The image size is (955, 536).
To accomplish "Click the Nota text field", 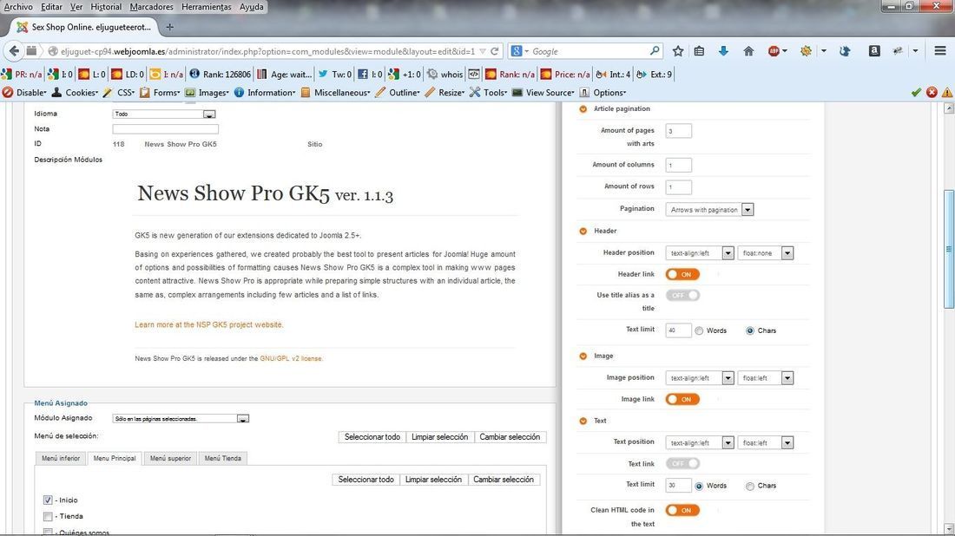I will pos(166,129).
